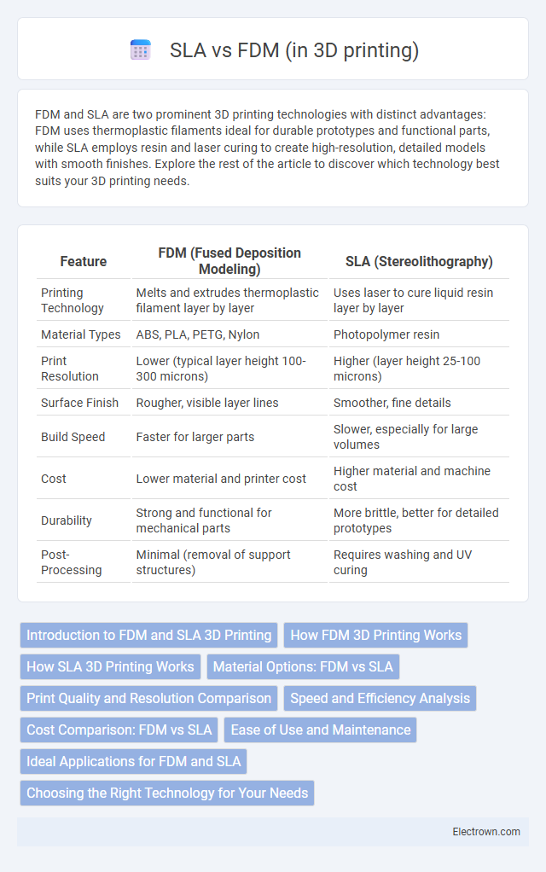Select Print Quality and Resolution Comparison
This screenshot has width=546, height=872.
(x=149, y=699)
